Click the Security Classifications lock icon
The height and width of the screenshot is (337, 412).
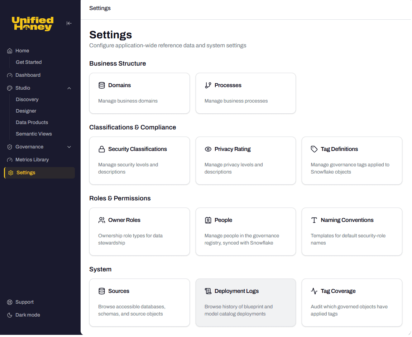click(x=102, y=149)
